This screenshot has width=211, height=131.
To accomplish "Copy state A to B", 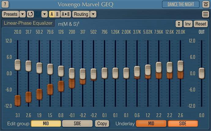I will coord(66,14).
